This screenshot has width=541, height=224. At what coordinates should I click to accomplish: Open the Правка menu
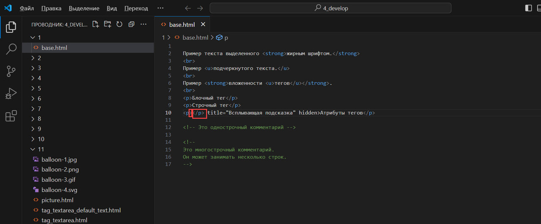pyautogui.click(x=52, y=8)
